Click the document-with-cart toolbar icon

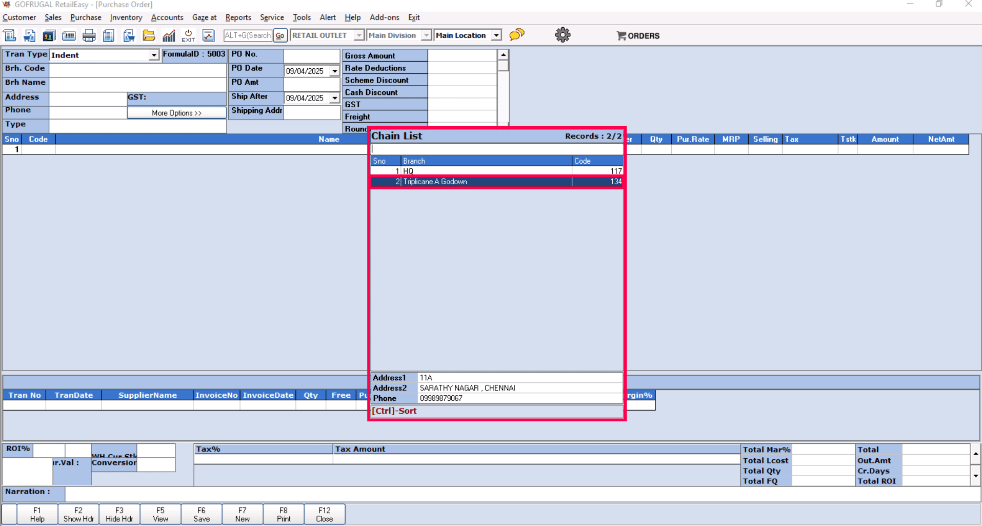tap(30, 35)
